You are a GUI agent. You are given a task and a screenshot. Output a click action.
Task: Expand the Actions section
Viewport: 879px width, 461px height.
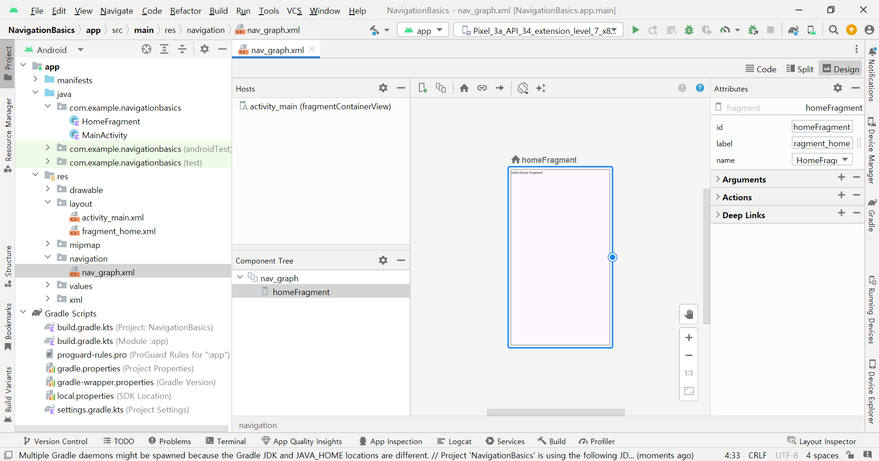point(718,197)
